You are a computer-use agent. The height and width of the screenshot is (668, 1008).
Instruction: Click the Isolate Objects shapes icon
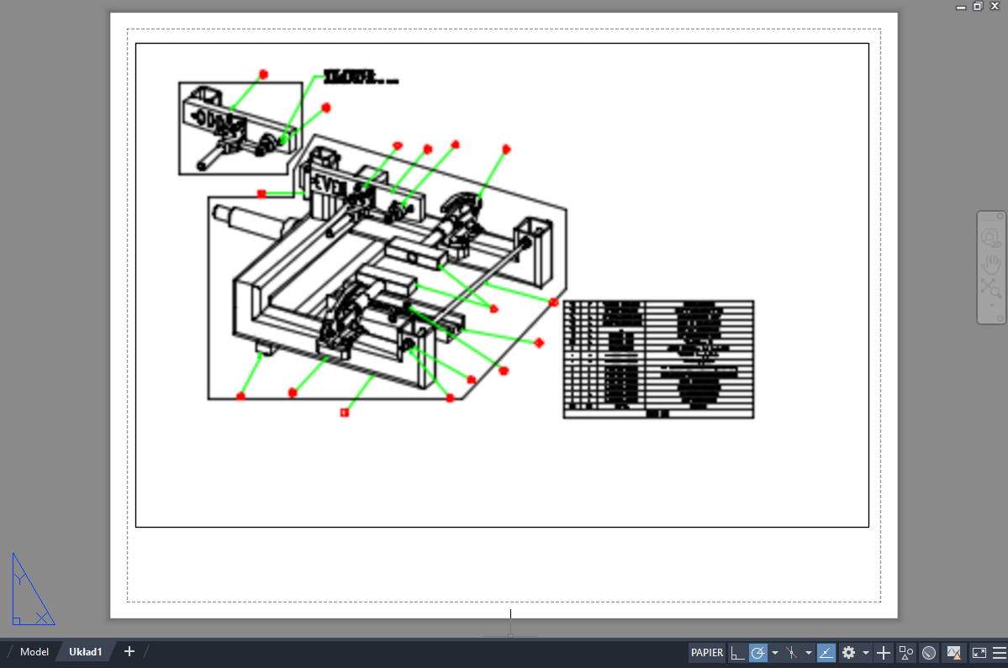click(906, 653)
